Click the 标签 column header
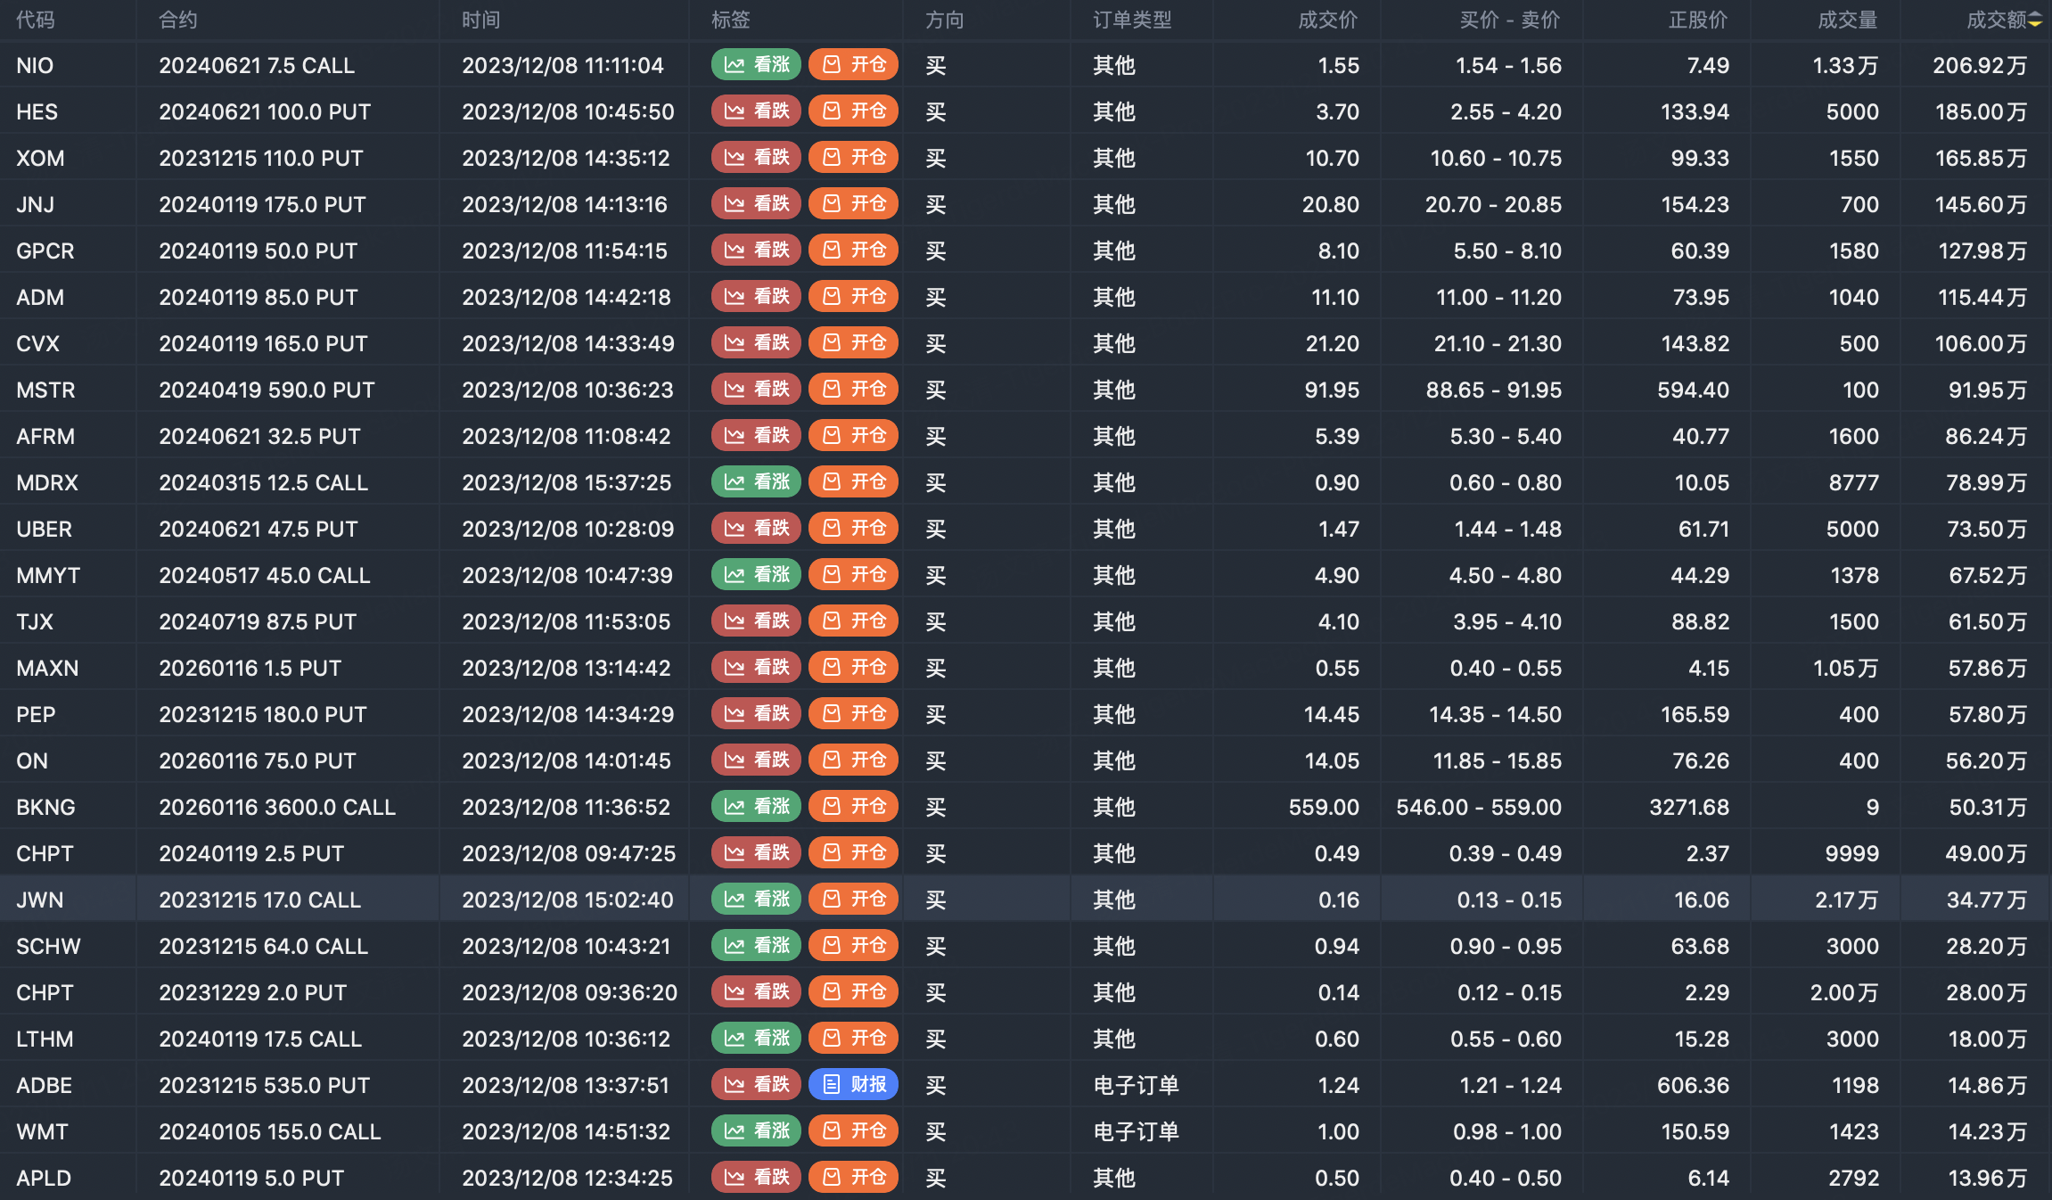 pos(731,21)
